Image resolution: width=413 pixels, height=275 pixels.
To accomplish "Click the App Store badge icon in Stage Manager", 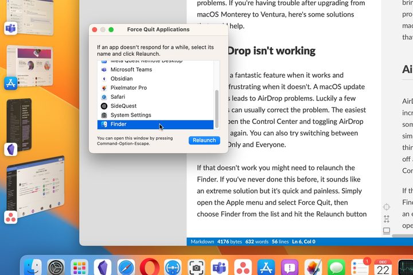I will pyautogui.click(x=11, y=83).
